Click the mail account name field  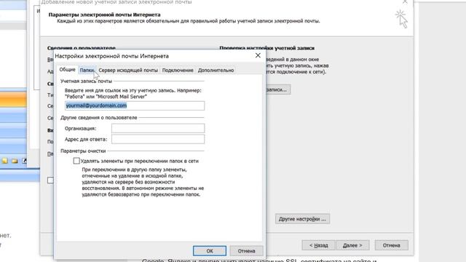coord(135,106)
